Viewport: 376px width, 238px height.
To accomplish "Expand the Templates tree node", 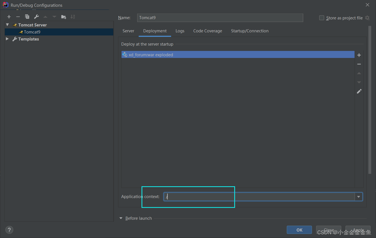I will [x=7, y=39].
